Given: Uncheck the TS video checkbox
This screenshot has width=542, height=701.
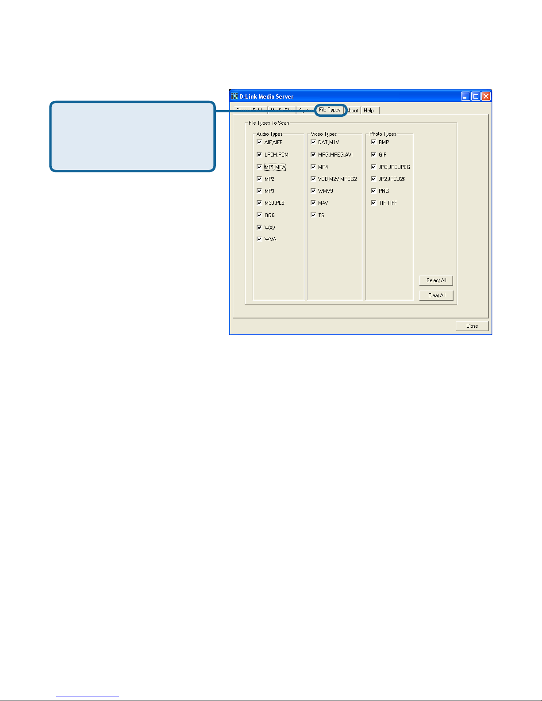Looking at the screenshot, I should (313, 215).
